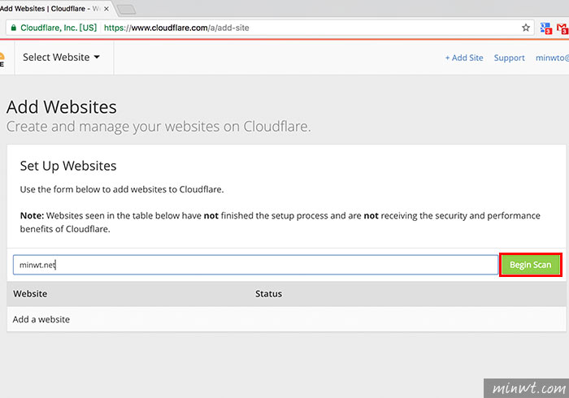Viewport: 569px width, 398px height.
Task: Click the Google Translate extension icon
Action: pos(545,28)
